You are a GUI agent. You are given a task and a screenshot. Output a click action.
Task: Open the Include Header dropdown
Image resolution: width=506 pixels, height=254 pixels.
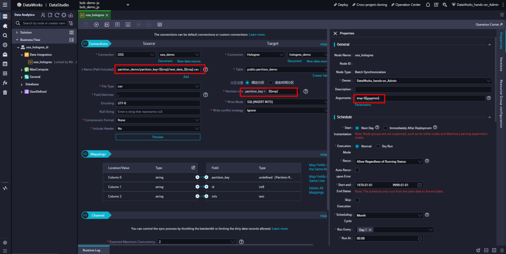coord(158,128)
